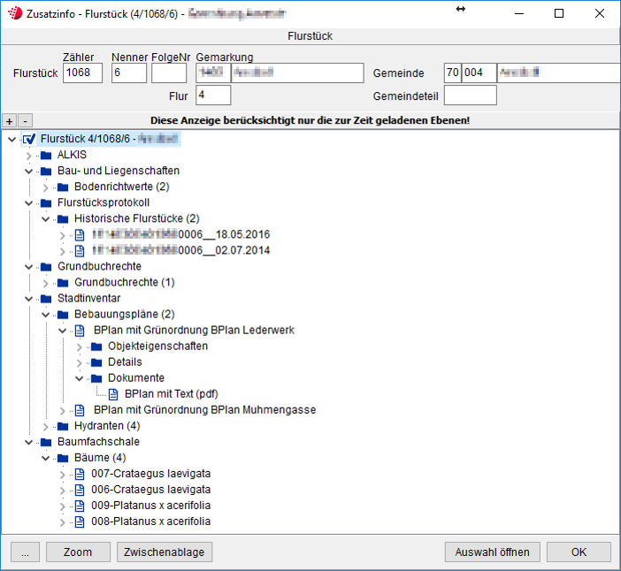Click the Zähler input field showing 1068

(83, 72)
